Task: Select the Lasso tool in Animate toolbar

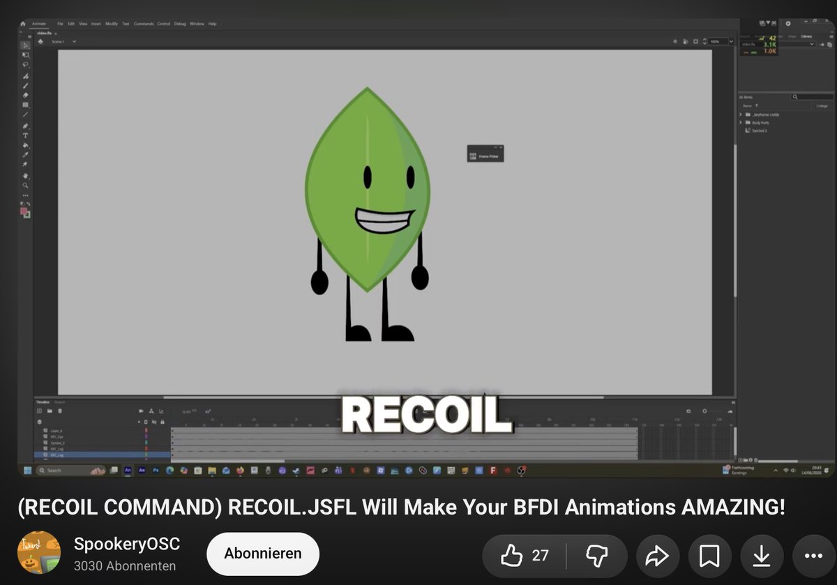Action: [x=26, y=64]
